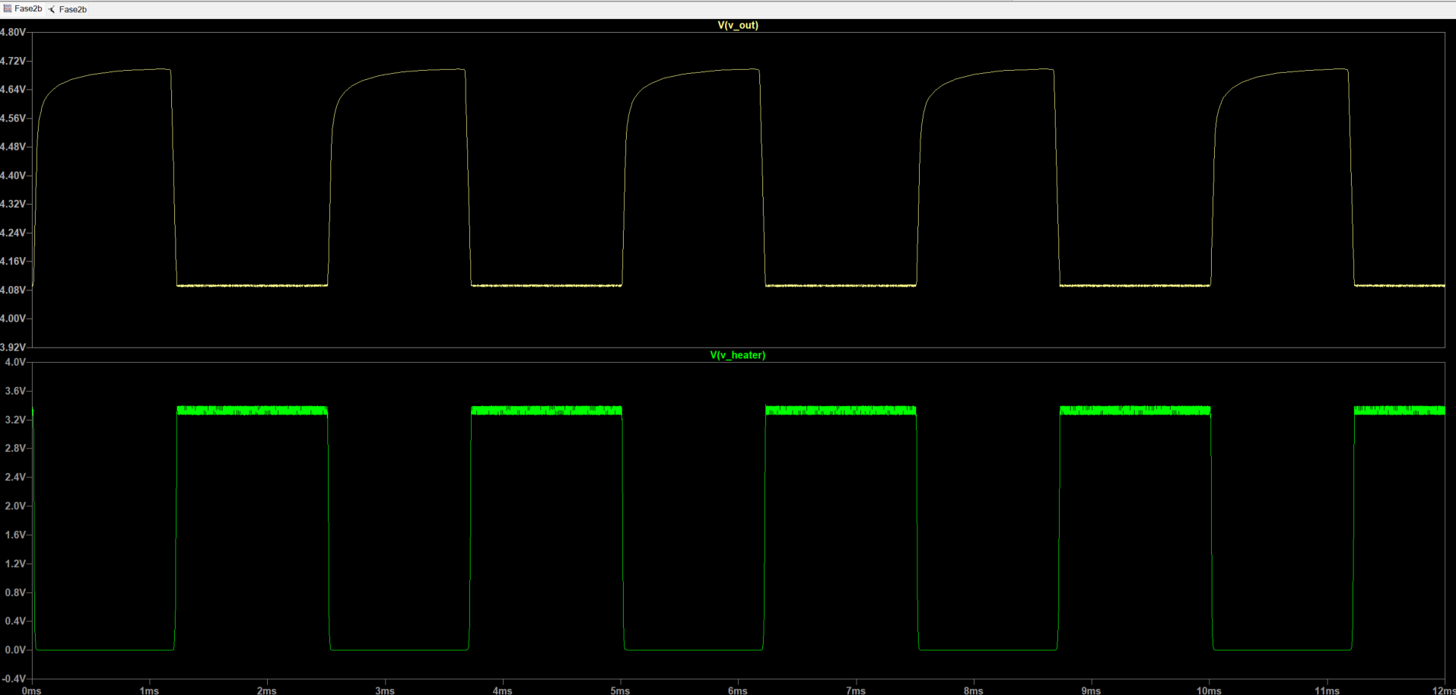The width and height of the screenshot is (1456, 695).
Task: Click the 10ms time axis label
Action: [x=1209, y=690]
